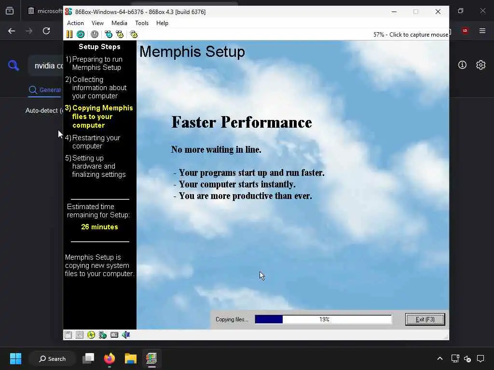Viewport: 494px width, 370px height.
Task: Click 'Setting up hardware and finalizing settings' step
Action: tap(95, 166)
